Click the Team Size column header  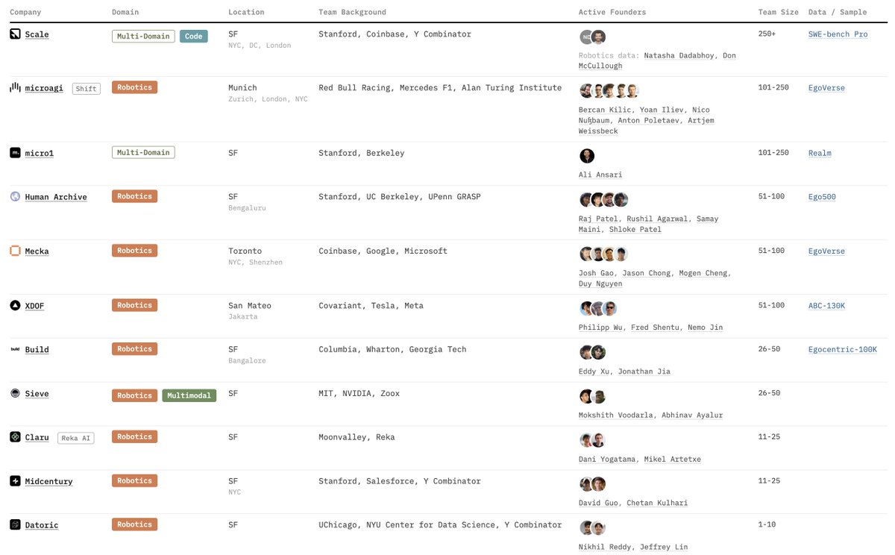[778, 12]
